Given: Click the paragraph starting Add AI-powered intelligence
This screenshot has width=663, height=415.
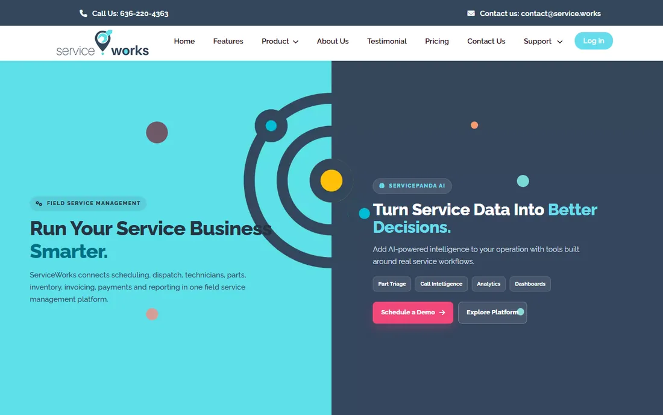Looking at the screenshot, I should coord(476,255).
